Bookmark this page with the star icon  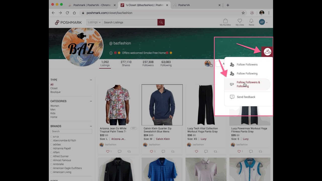(x=243, y=13)
